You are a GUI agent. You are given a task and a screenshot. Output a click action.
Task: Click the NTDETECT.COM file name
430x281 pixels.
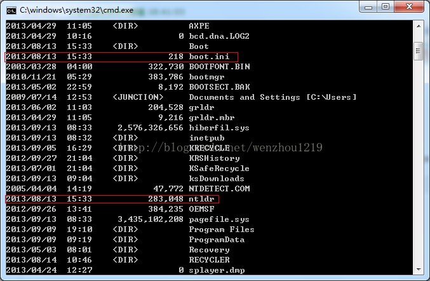(x=219, y=189)
